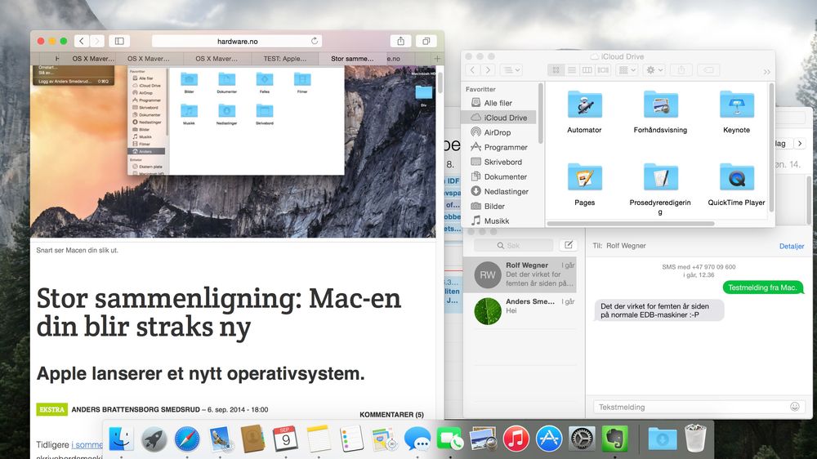This screenshot has height=459, width=817.
Task: Open the Anders Sme... conversation
Action: coord(520,310)
